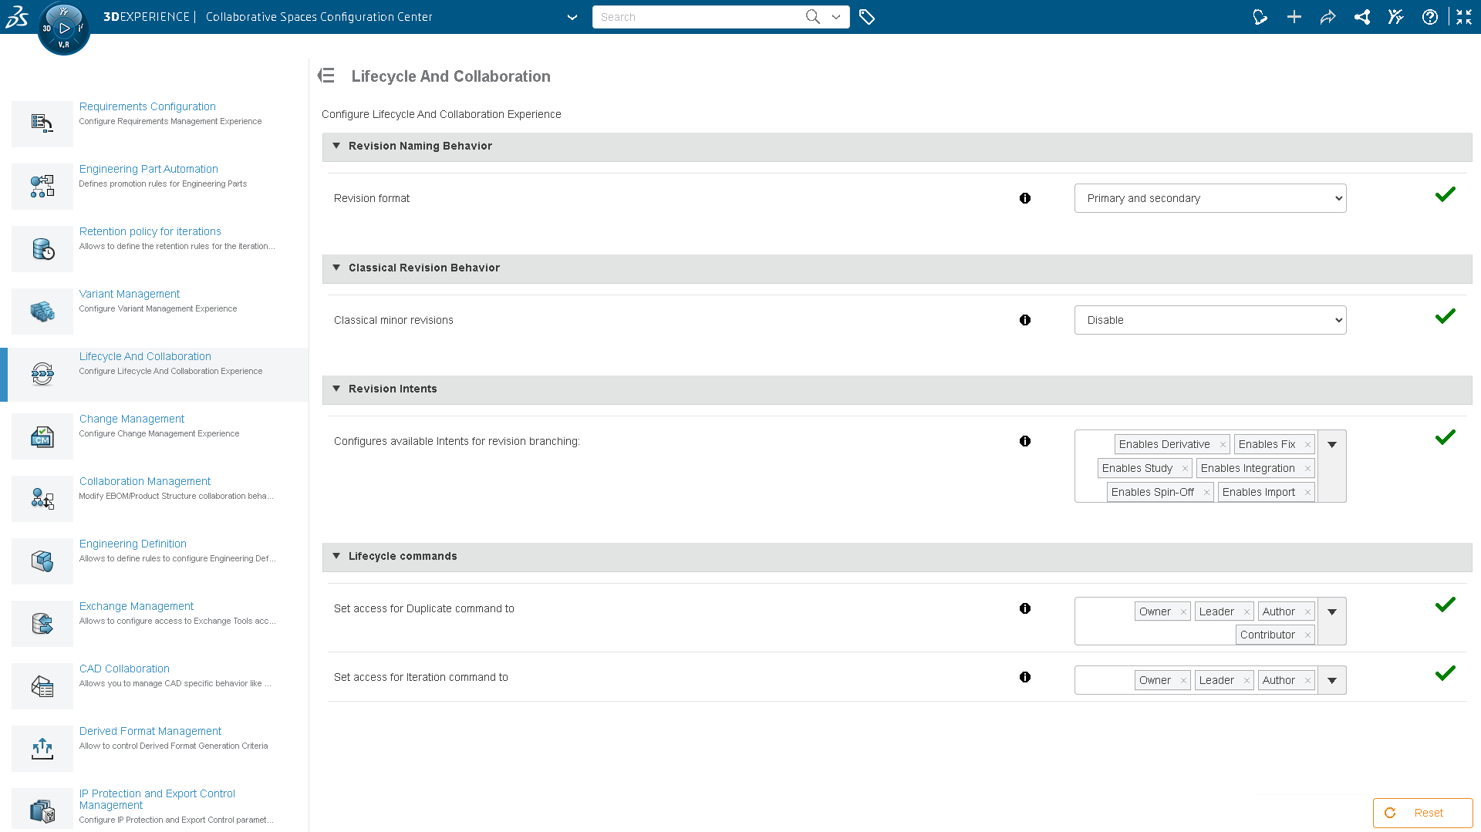Show info for revision branching intents
Screen dimensions: 1481x832
1025,441
